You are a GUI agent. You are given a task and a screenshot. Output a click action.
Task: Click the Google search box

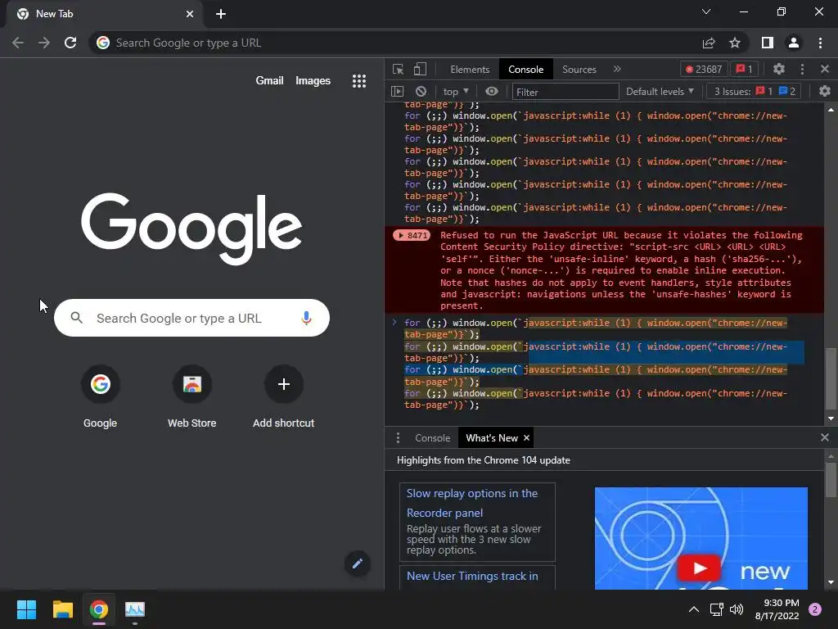point(191,318)
